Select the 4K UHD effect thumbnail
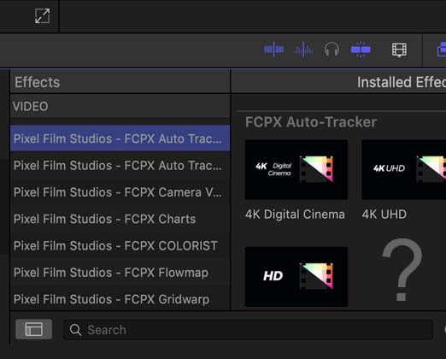The height and width of the screenshot is (359, 446). (x=404, y=169)
